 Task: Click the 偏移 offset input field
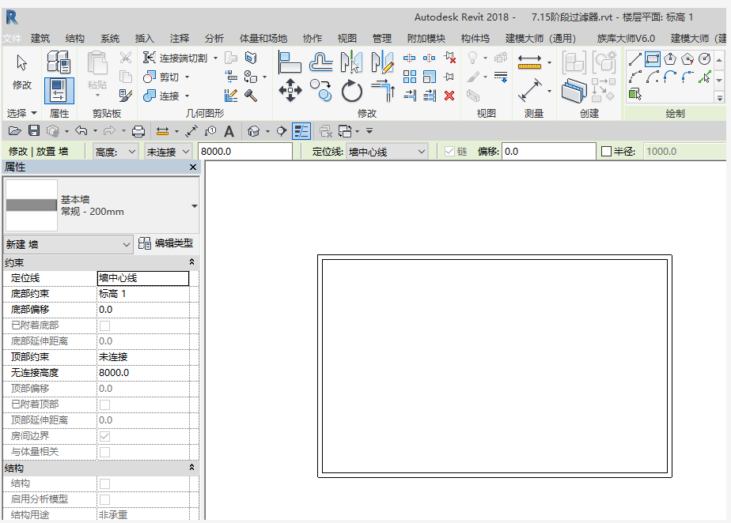(x=548, y=152)
